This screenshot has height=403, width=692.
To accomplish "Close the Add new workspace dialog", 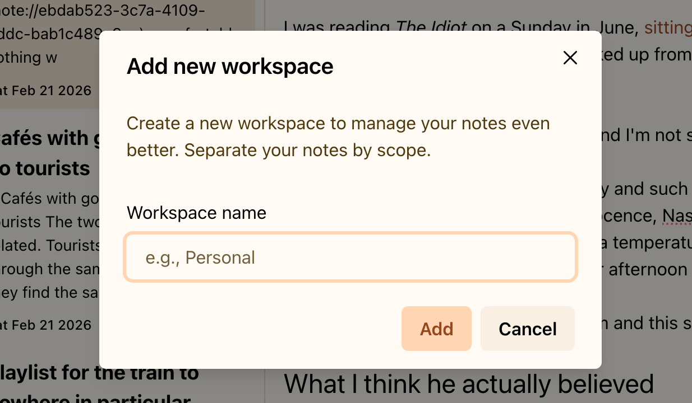I will (x=570, y=58).
